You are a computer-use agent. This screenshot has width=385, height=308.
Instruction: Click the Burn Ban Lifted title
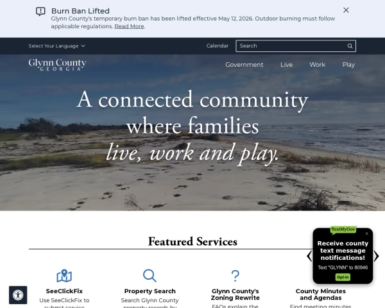coord(80,11)
